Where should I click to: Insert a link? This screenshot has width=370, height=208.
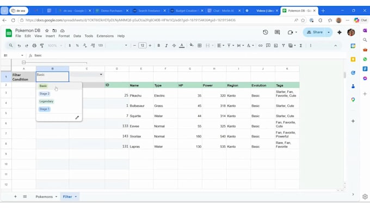(260, 46)
